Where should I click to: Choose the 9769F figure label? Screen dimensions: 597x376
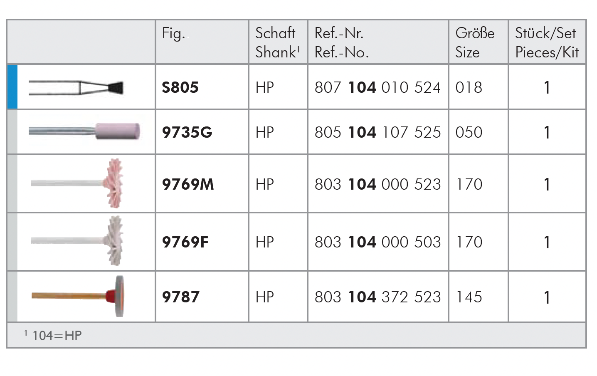click(x=185, y=242)
